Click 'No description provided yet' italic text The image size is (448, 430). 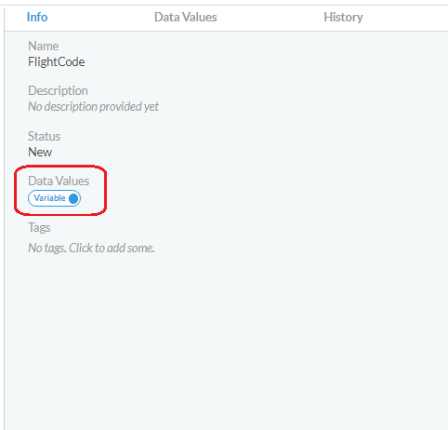click(x=93, y=107)
